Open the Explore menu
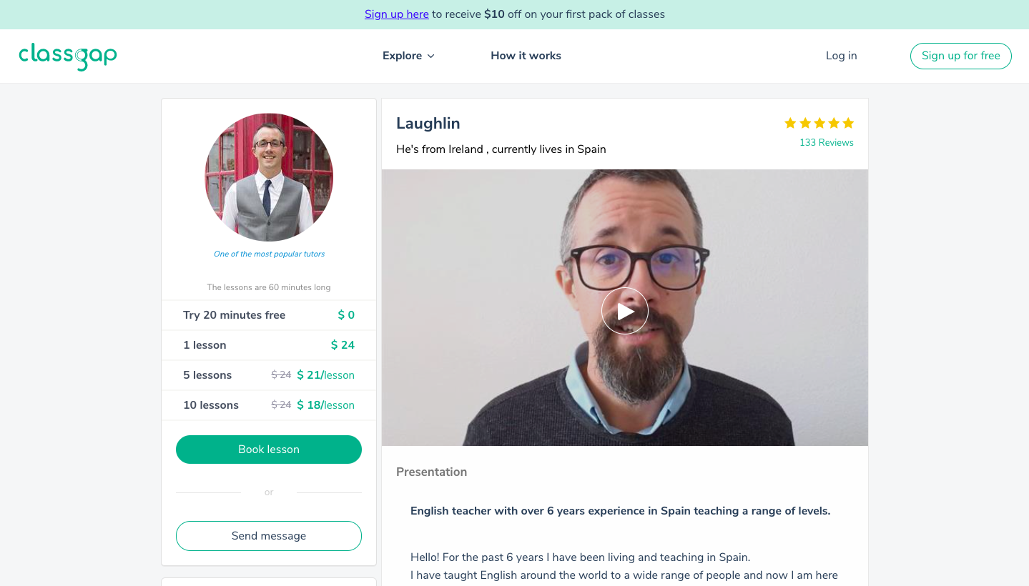This screenshot has width=1029, height=586. (403, 56)
